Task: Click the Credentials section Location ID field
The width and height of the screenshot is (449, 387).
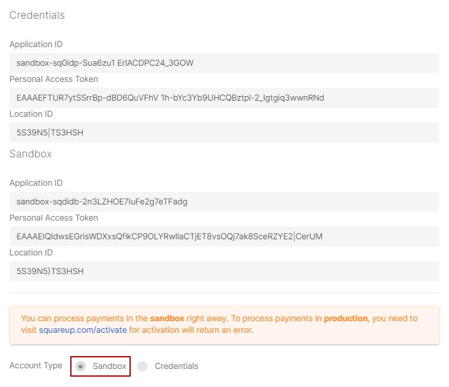Action: pos(224,132)
